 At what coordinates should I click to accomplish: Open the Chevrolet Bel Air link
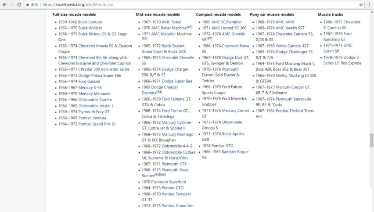(93, 57)
